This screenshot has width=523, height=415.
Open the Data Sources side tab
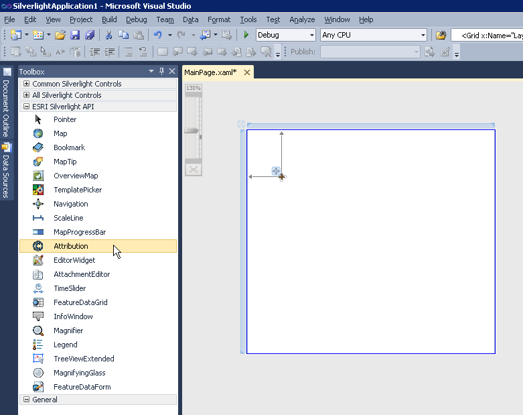(6, 170)
